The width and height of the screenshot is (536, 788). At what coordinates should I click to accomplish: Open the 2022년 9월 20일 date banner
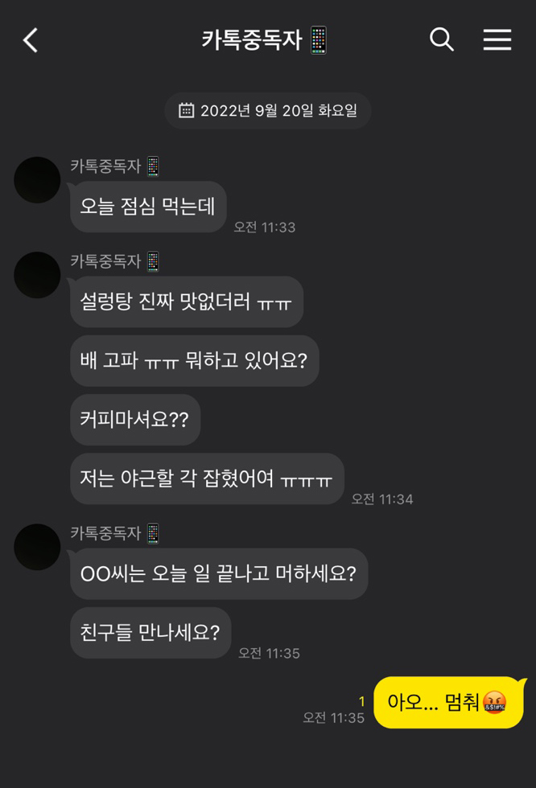268,111
